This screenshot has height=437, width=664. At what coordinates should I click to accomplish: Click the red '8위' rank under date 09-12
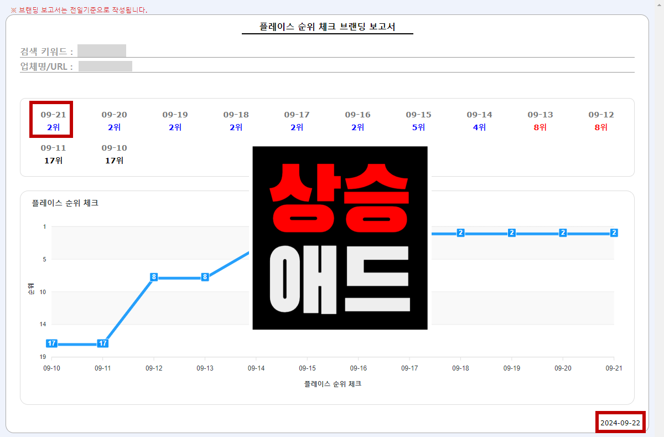(x=601, y=127)
